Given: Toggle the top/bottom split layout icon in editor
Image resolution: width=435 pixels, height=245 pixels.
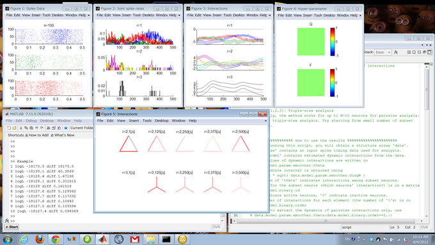Looking at the screenshot, I should pyautogui.click(x=419, y=52).
